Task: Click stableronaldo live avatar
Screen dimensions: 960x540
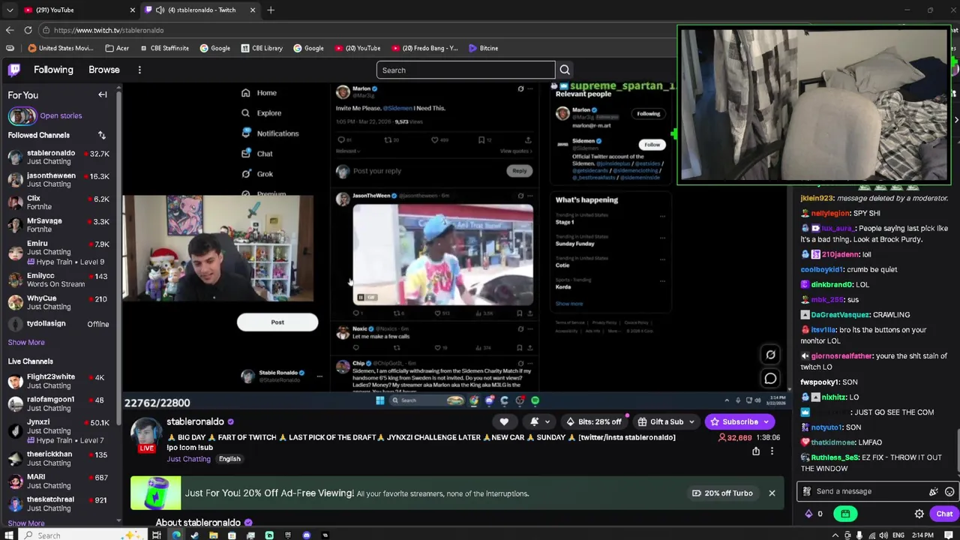Action: tap(145, 433)
